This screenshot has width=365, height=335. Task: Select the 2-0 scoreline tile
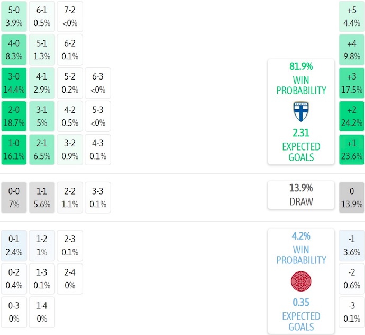[14, 116]
